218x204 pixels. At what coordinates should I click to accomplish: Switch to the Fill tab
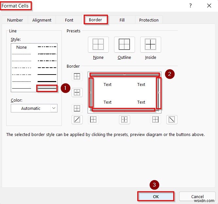122,20
